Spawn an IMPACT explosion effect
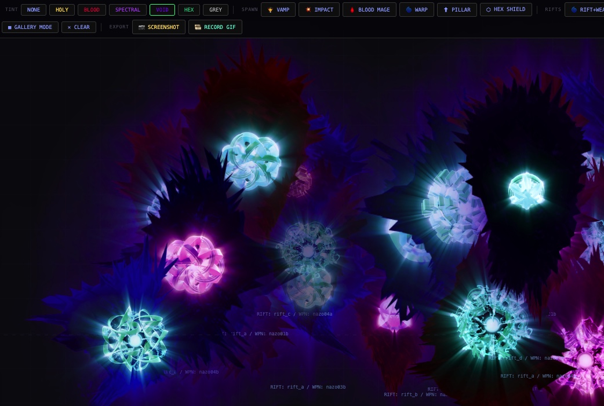 (319, 10)
